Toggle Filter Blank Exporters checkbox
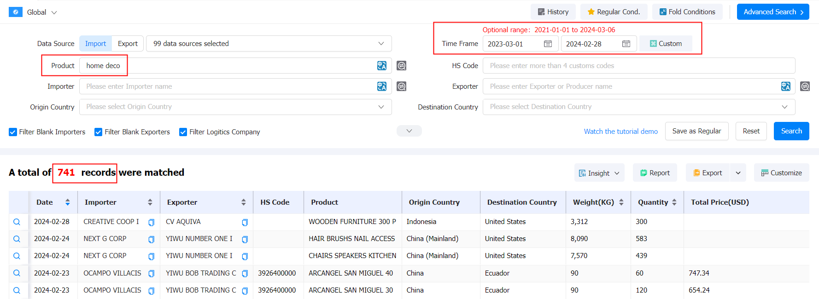This screenshot has width=819, height=299. [x=98, y=132]
